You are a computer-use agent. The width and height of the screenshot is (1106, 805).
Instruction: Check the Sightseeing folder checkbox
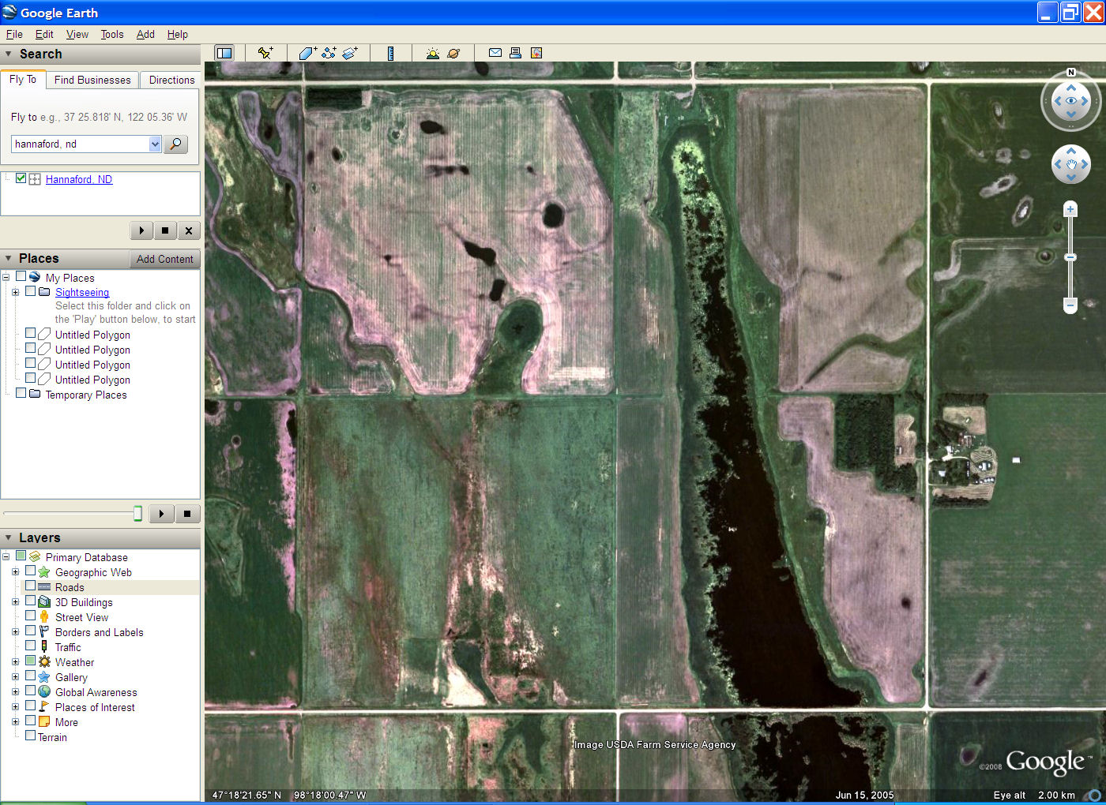click(x=30, y=290)
